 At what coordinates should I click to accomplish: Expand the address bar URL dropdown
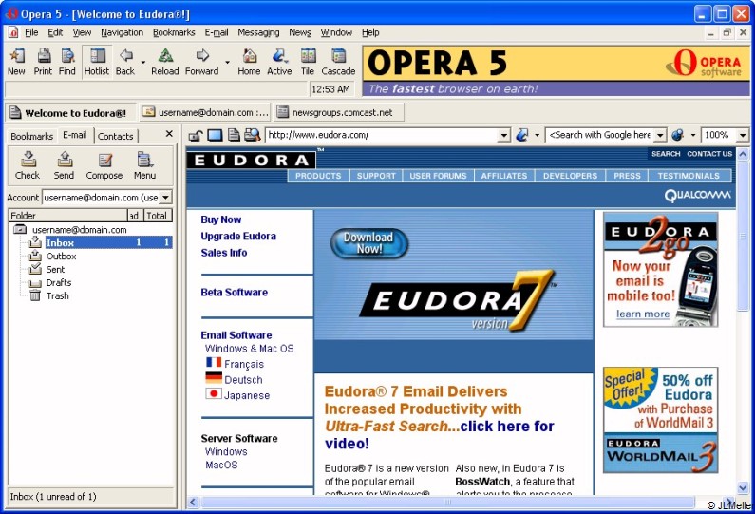click(503, 135)
